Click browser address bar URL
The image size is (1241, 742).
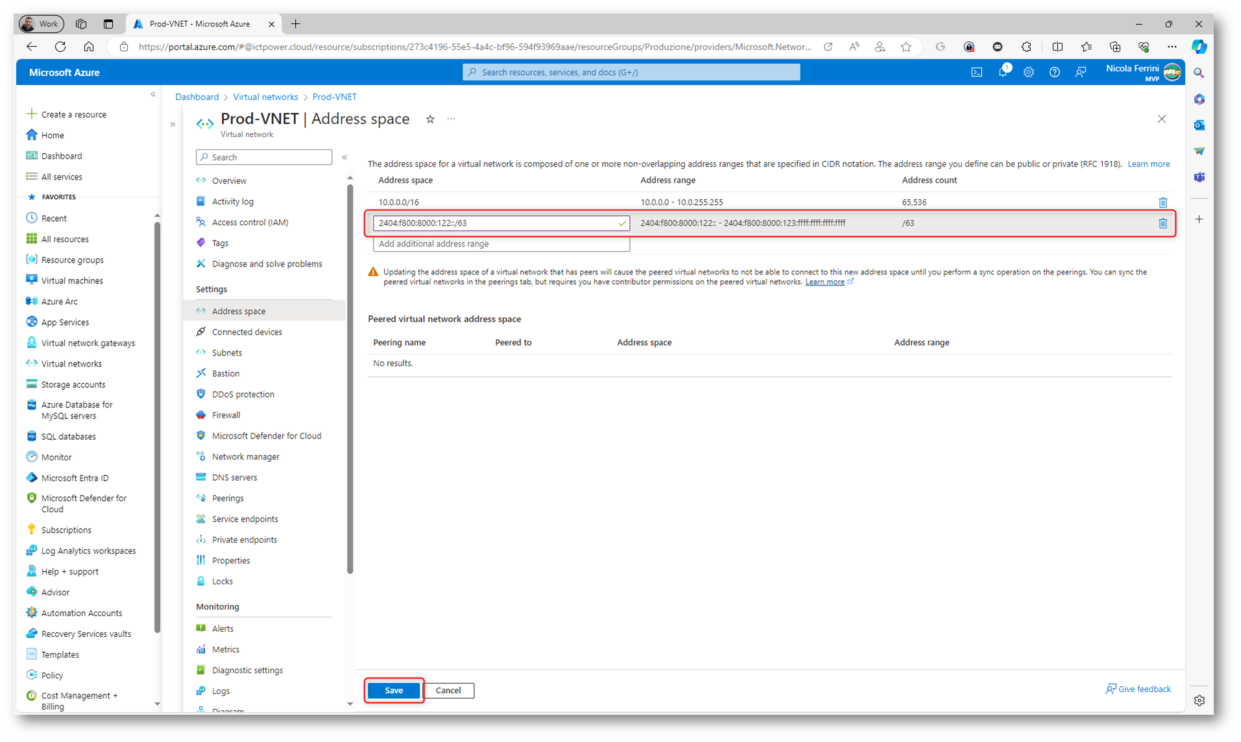click(475, 47)
